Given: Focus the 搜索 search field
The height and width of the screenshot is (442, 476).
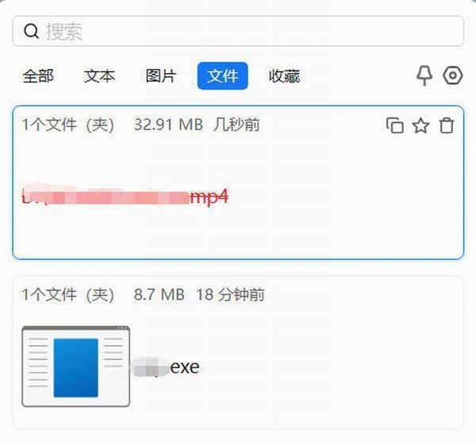Looking at the screenshot, I should click(x=238, y=31).
